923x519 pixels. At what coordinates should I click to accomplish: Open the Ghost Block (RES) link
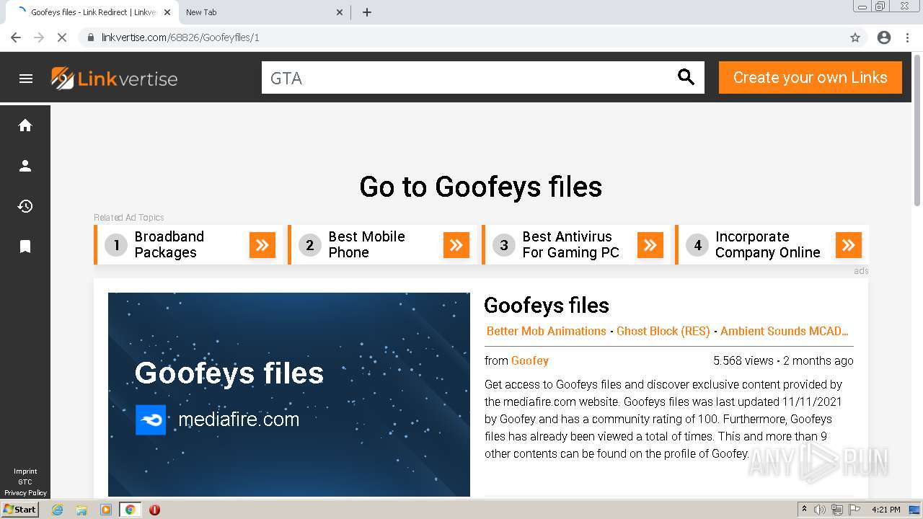coord(663,331)
